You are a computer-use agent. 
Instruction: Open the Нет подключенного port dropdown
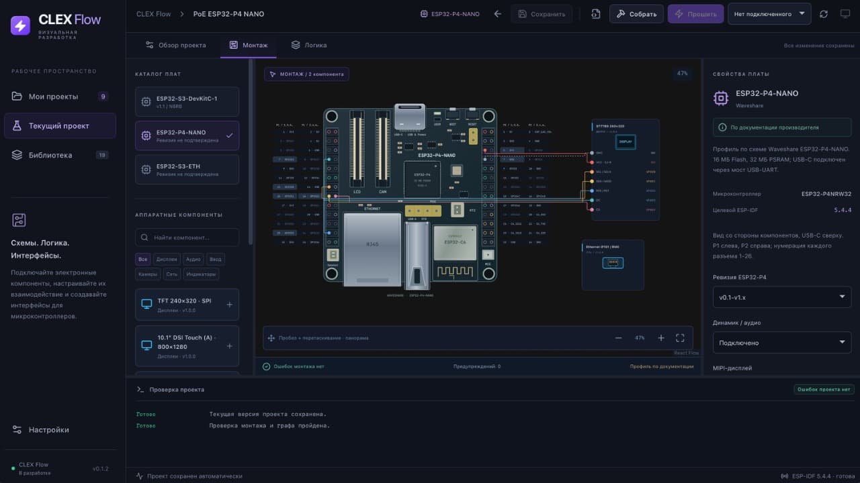[769, 14]
